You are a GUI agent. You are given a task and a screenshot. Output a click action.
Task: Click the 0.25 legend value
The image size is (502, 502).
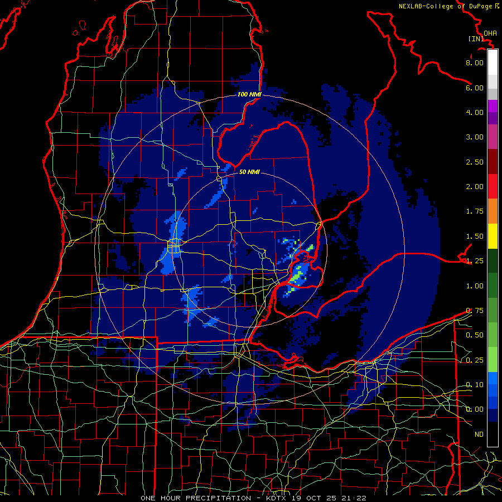(x=475, y=360)
